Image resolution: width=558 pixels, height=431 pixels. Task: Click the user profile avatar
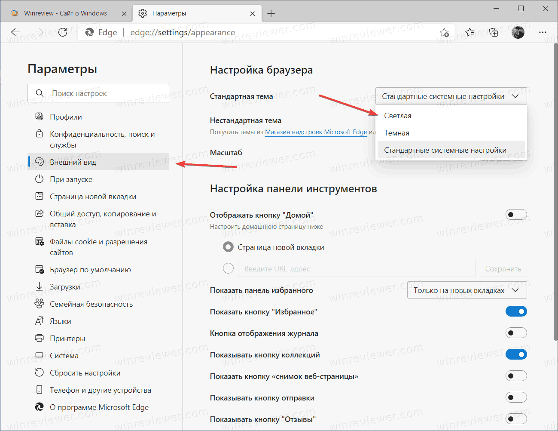pos(518,32)
